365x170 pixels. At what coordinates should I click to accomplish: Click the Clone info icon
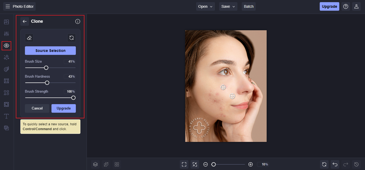click(x=78, y=21)
